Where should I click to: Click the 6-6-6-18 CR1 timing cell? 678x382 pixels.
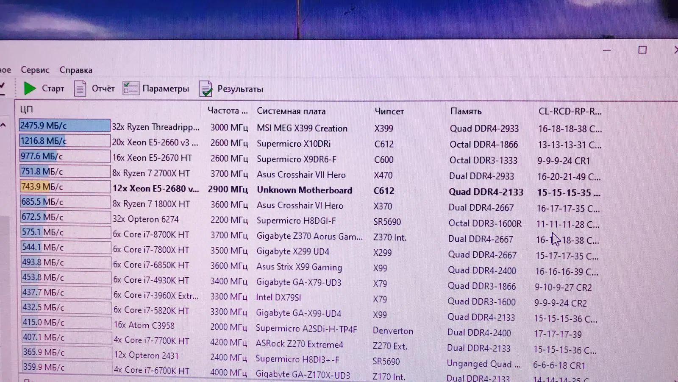559,365
